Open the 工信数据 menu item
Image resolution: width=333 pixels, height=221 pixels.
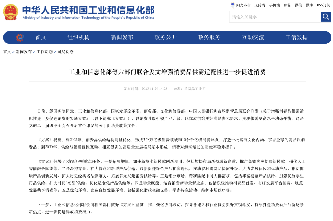(x=297, y=37)
